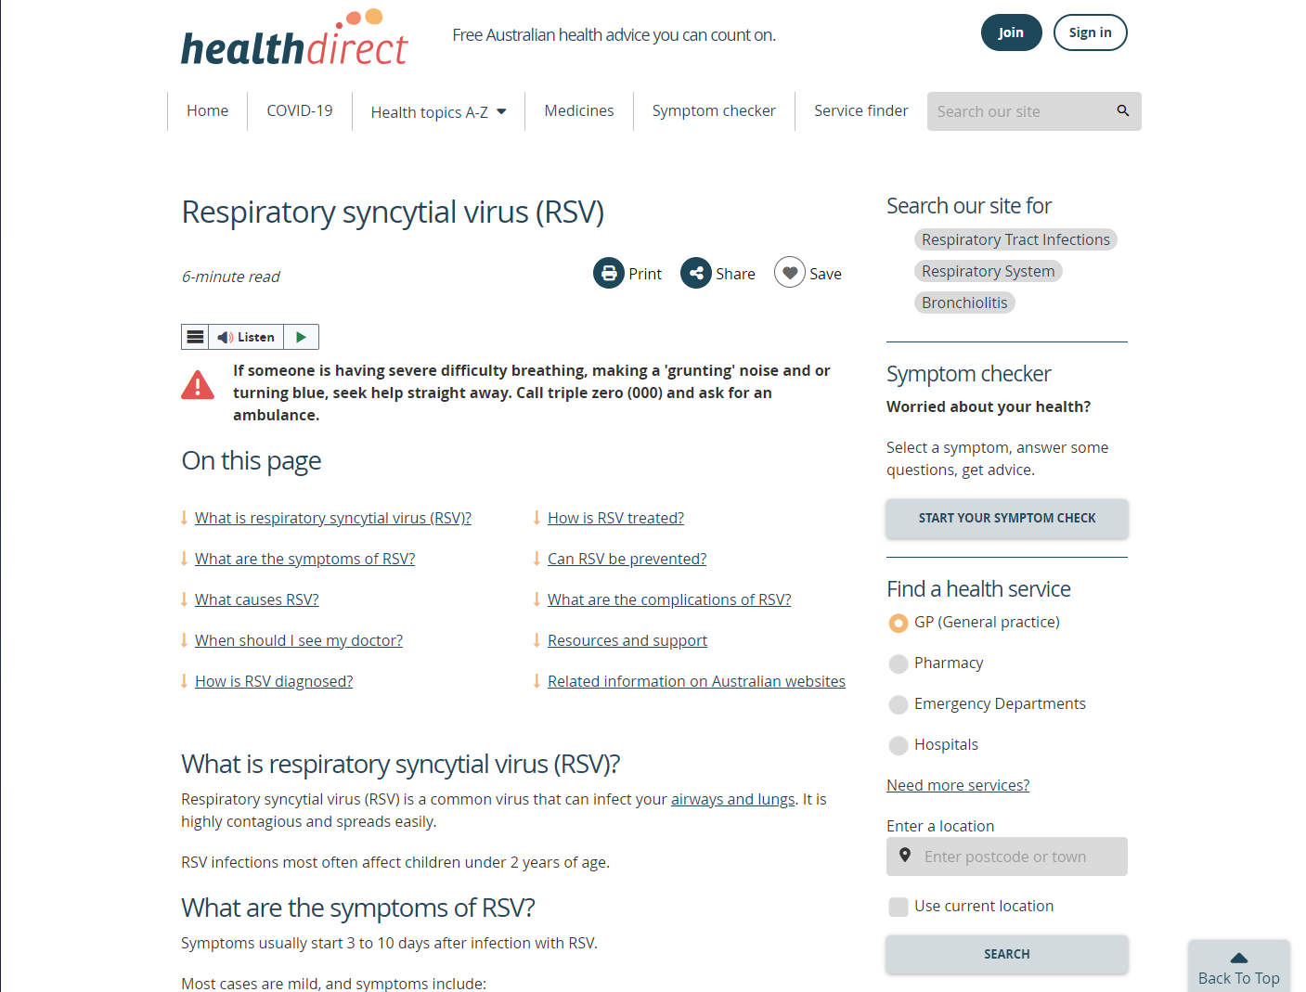Choose Emergency Departments radio button

coord(899,704)
